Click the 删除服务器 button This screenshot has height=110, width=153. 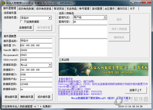[27, 97]
